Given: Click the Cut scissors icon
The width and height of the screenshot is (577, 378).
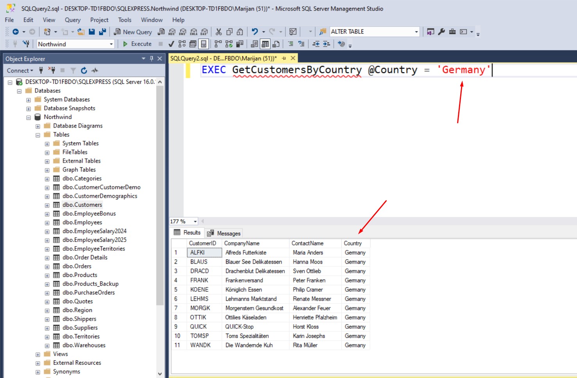Looking at the screenshot, I should (219, 32).
